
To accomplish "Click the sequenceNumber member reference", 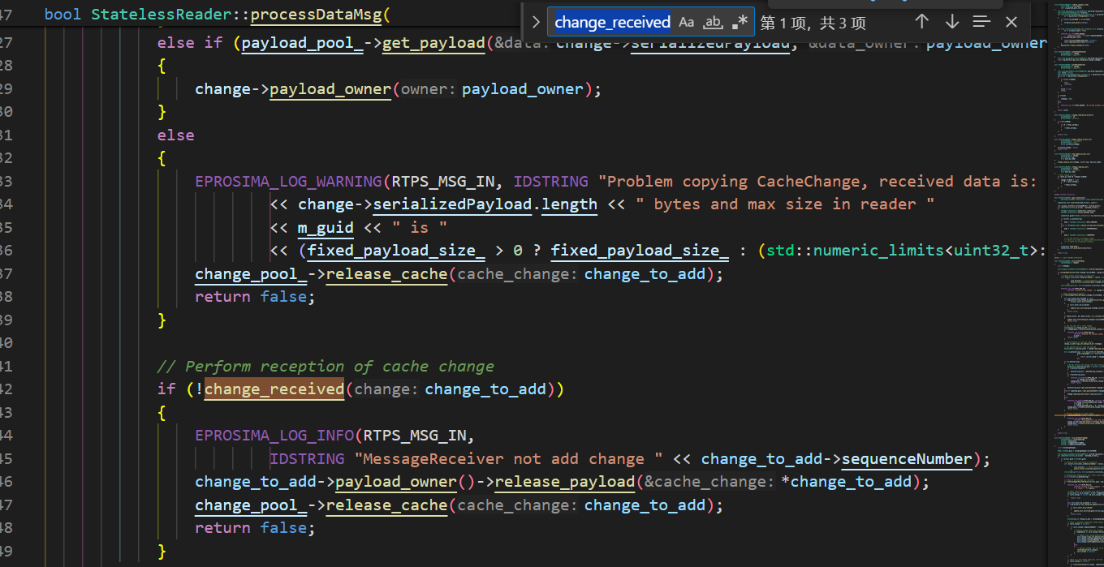I will tap(907, 459).
